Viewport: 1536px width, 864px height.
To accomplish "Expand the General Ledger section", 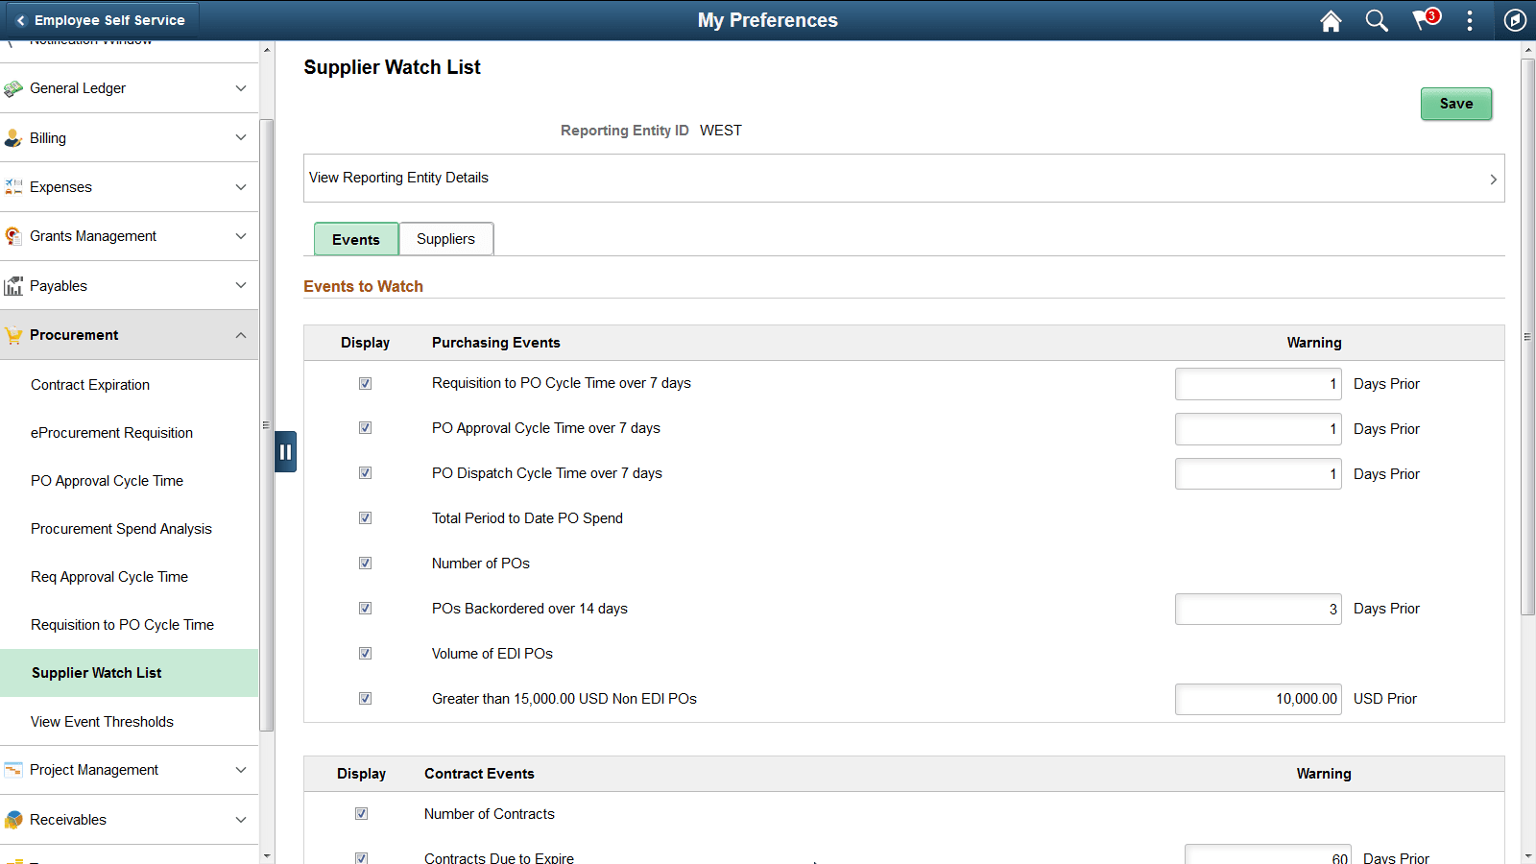I will 241,87.
